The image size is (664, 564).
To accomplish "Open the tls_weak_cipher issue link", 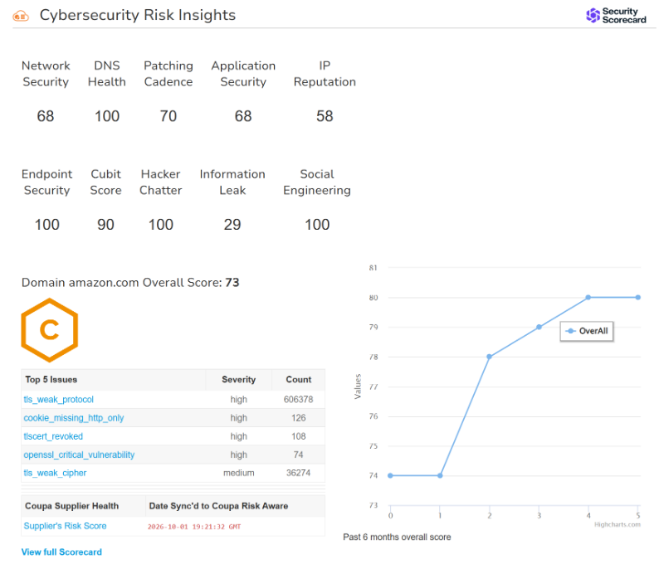I will 55,473.
